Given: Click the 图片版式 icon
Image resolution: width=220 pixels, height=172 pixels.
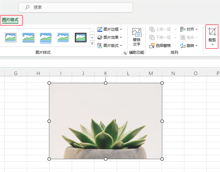Looking at the screenshot, I should 100,46.
